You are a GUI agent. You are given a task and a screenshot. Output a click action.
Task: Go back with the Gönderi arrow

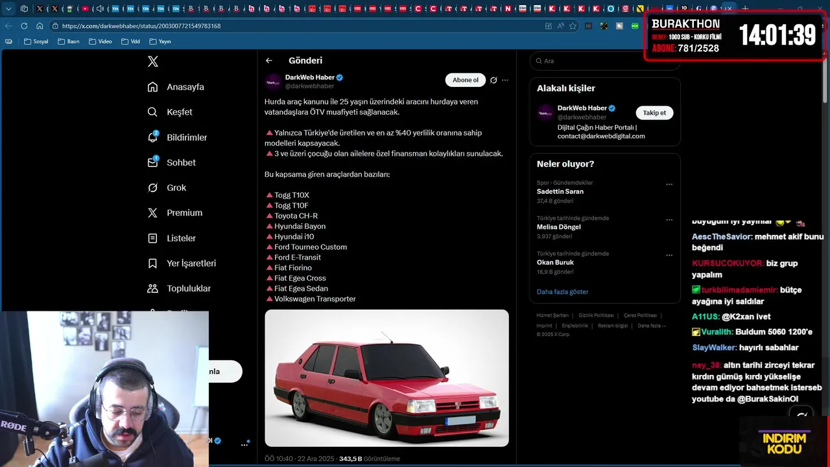pyautogui.click(x=269, y=60)
